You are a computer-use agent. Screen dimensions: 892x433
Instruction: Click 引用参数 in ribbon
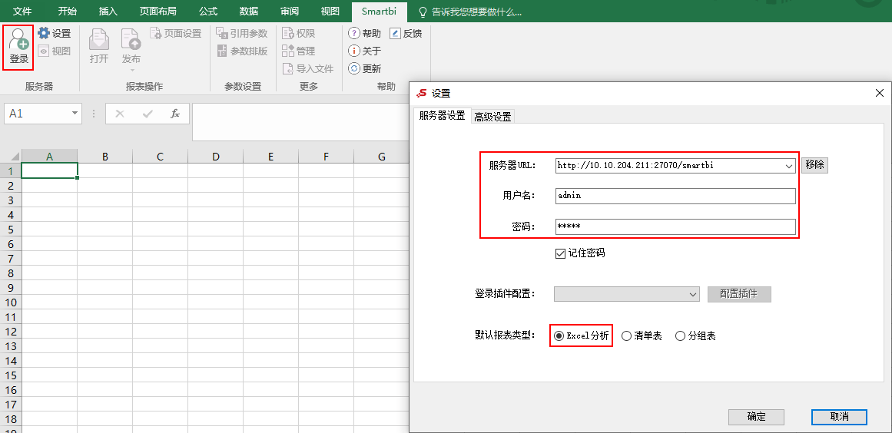[x=242, y=34]
